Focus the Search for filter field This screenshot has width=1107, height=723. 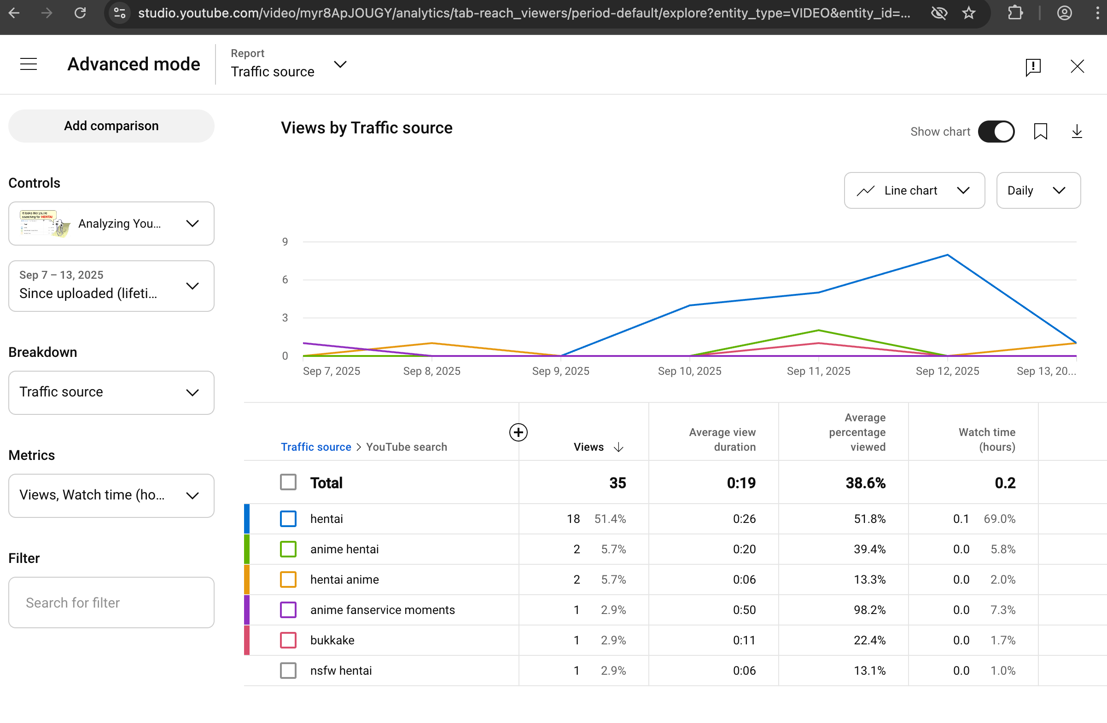click(111, 602)
